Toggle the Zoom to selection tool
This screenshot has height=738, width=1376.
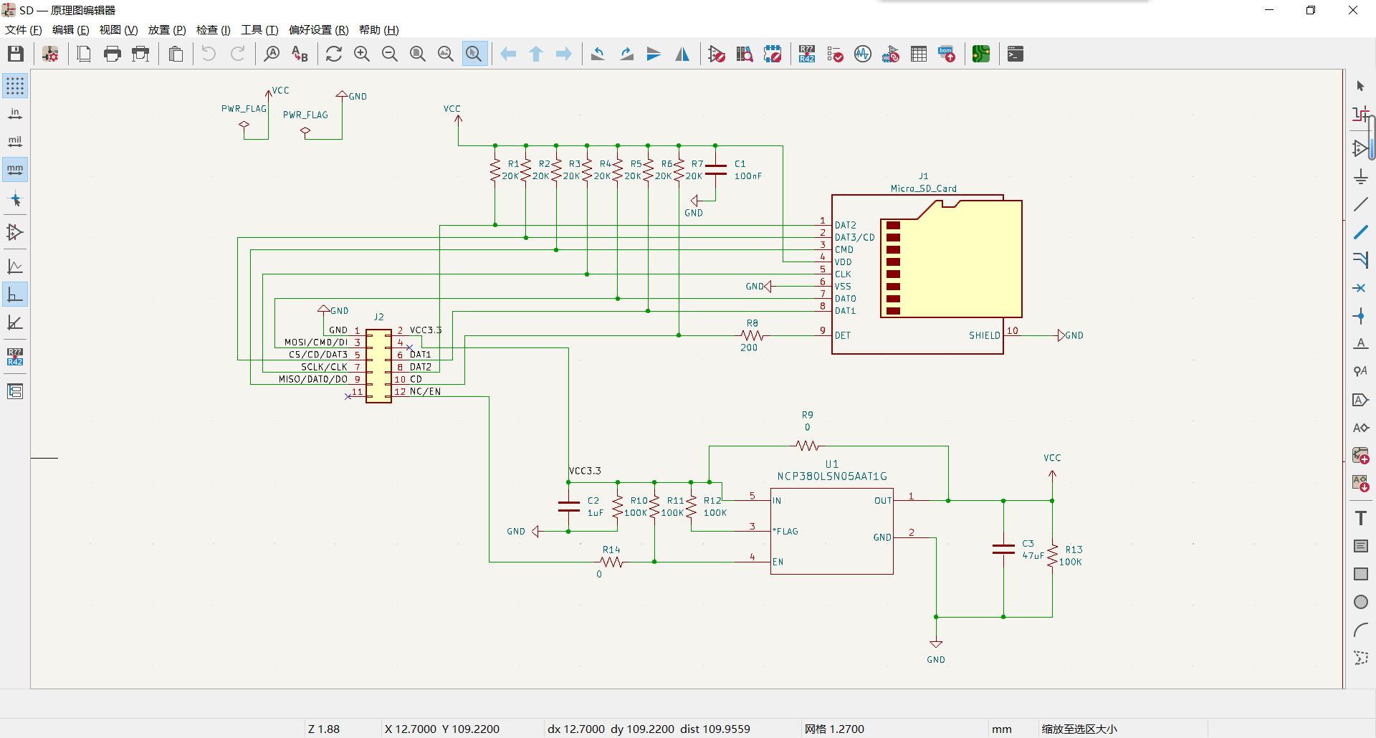pos(474,54)
